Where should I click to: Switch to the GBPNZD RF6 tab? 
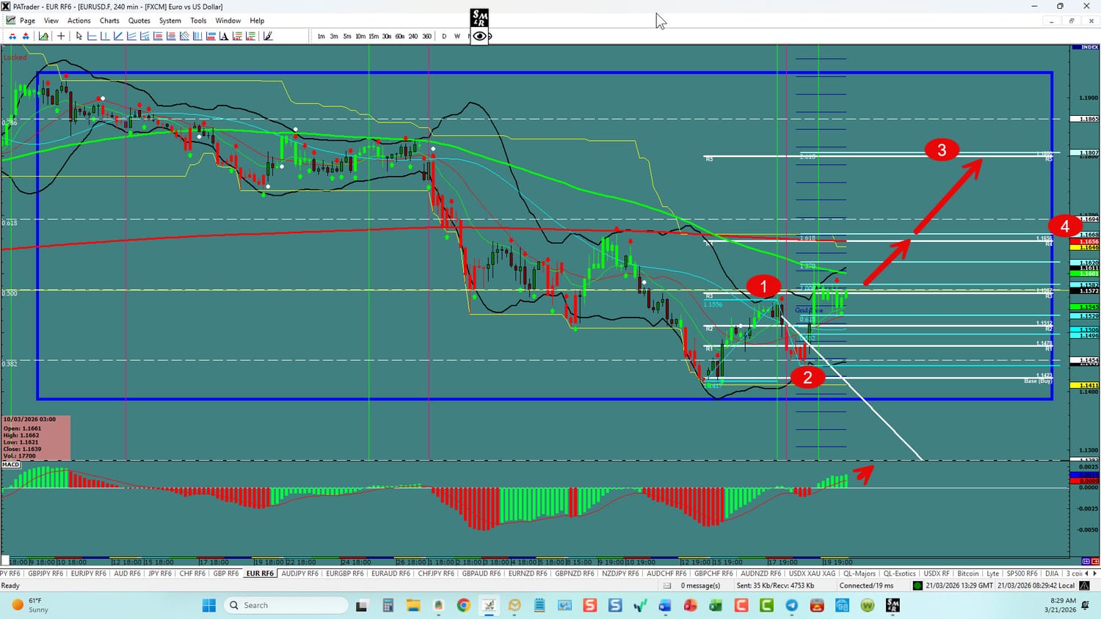575,574
